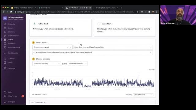The image size is (196, 110).
Task: Clear the search query with the X
Action: click(x=151, y=53)
